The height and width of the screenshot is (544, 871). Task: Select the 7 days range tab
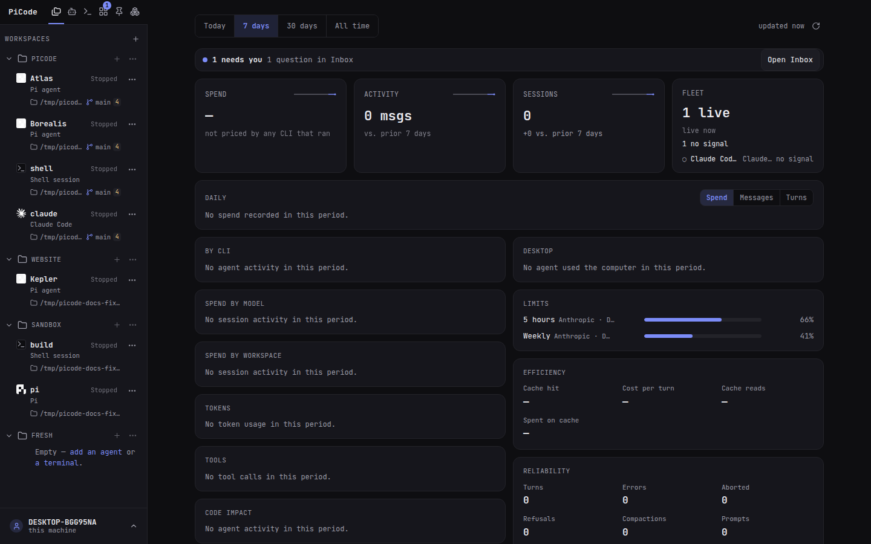pyautogui.click(x=256, y=26)
